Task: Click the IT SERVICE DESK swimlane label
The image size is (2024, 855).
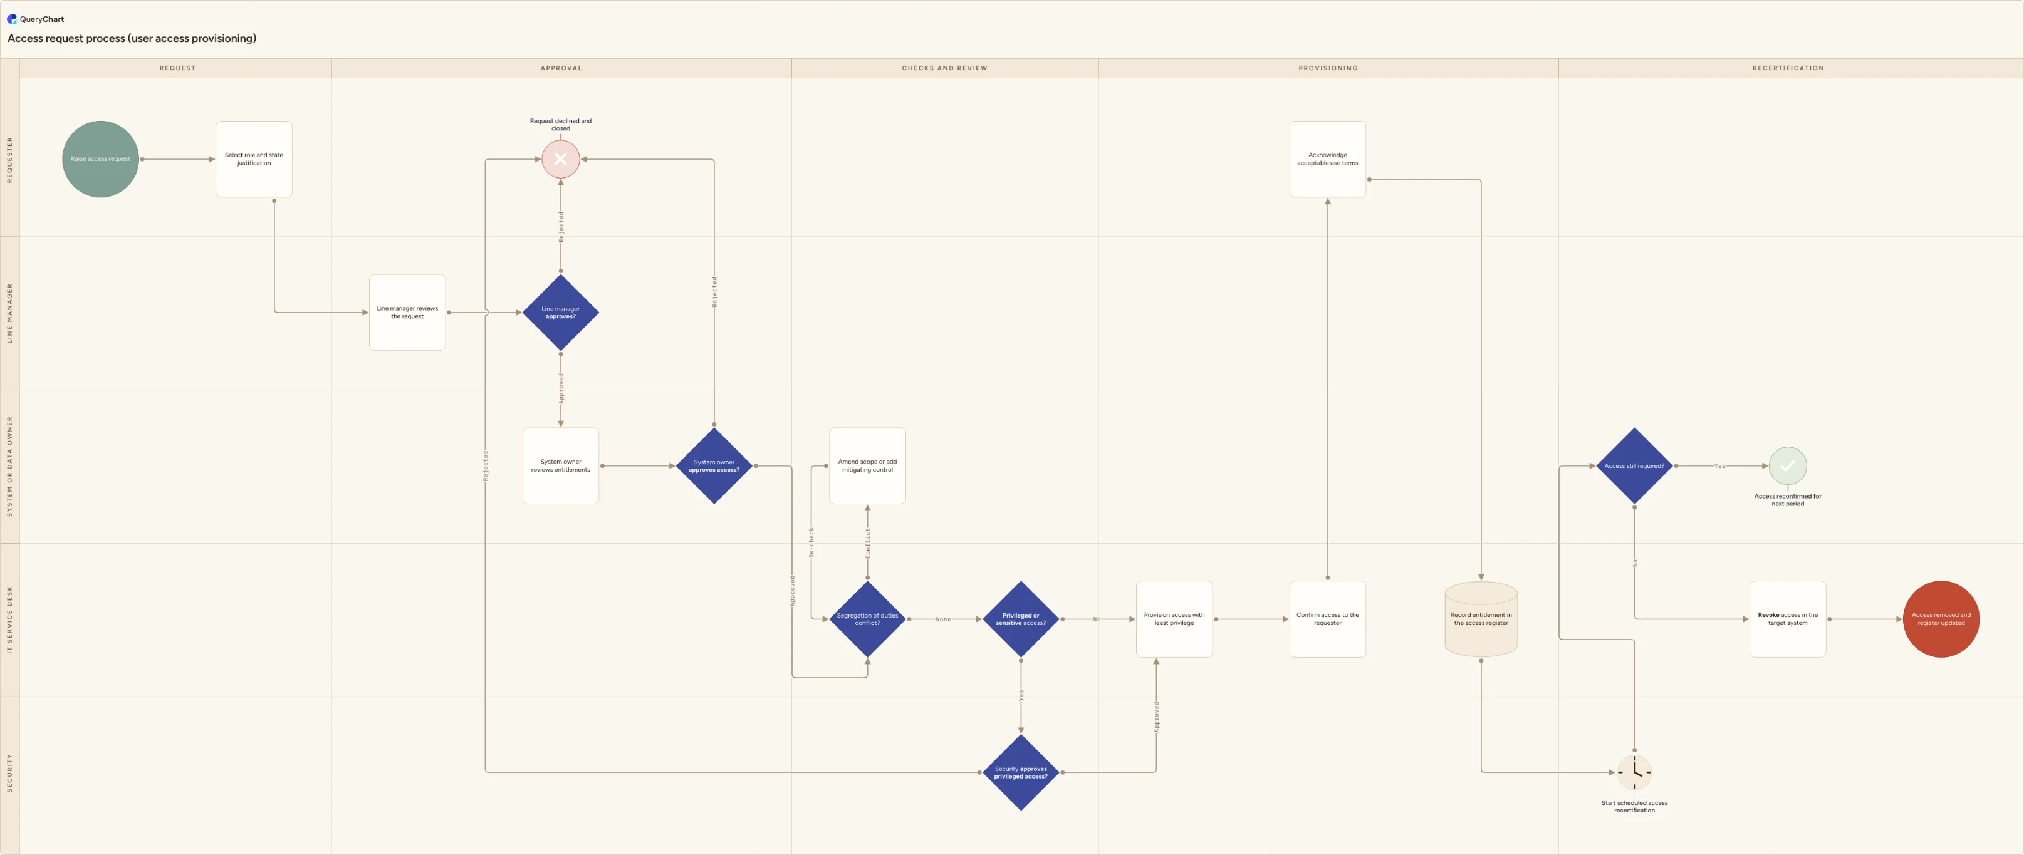Action: 9,619
